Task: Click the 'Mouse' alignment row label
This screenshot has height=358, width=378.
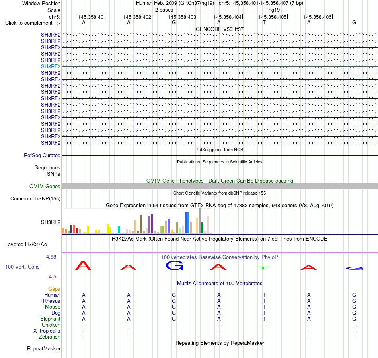Action: (x=53, y=307)
